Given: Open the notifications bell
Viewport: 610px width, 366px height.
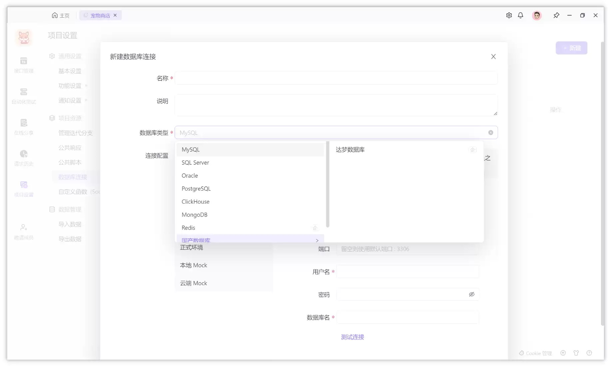Looking at the screenshot, I should (x=520, y=15).
